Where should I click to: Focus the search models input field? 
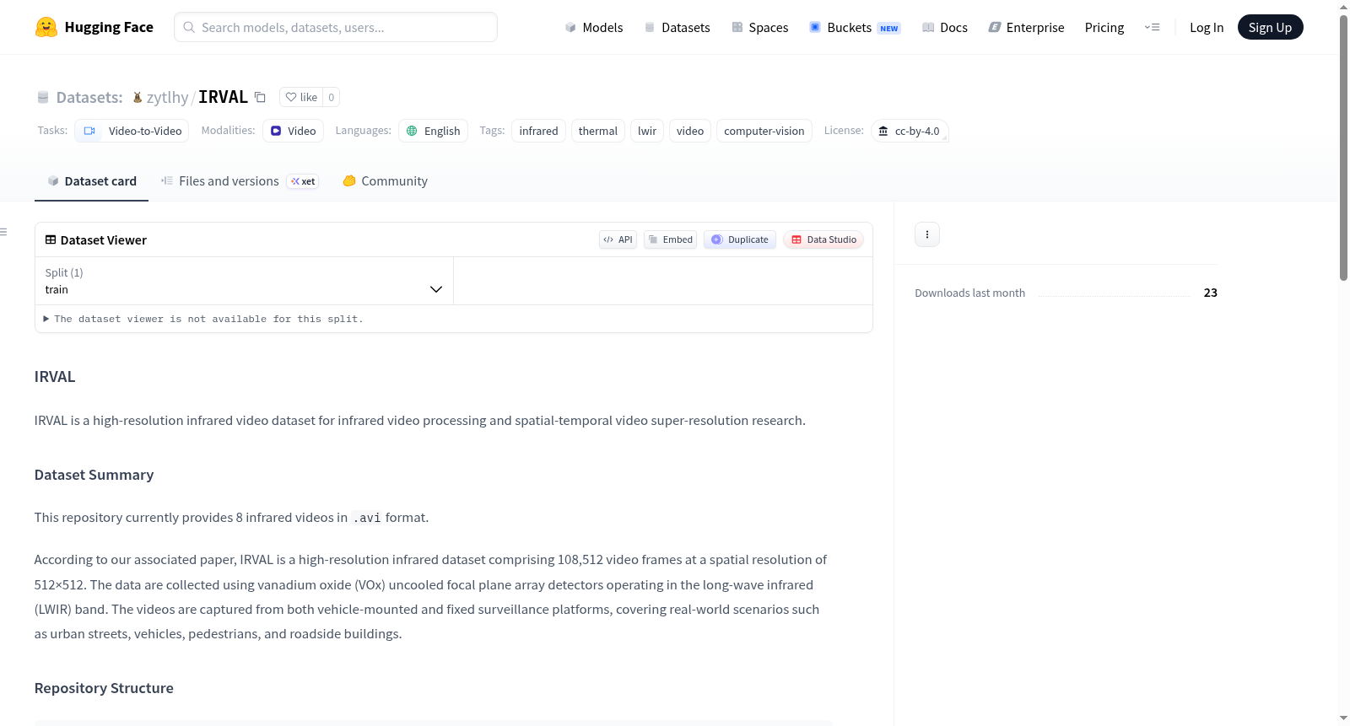pos(336,27)
